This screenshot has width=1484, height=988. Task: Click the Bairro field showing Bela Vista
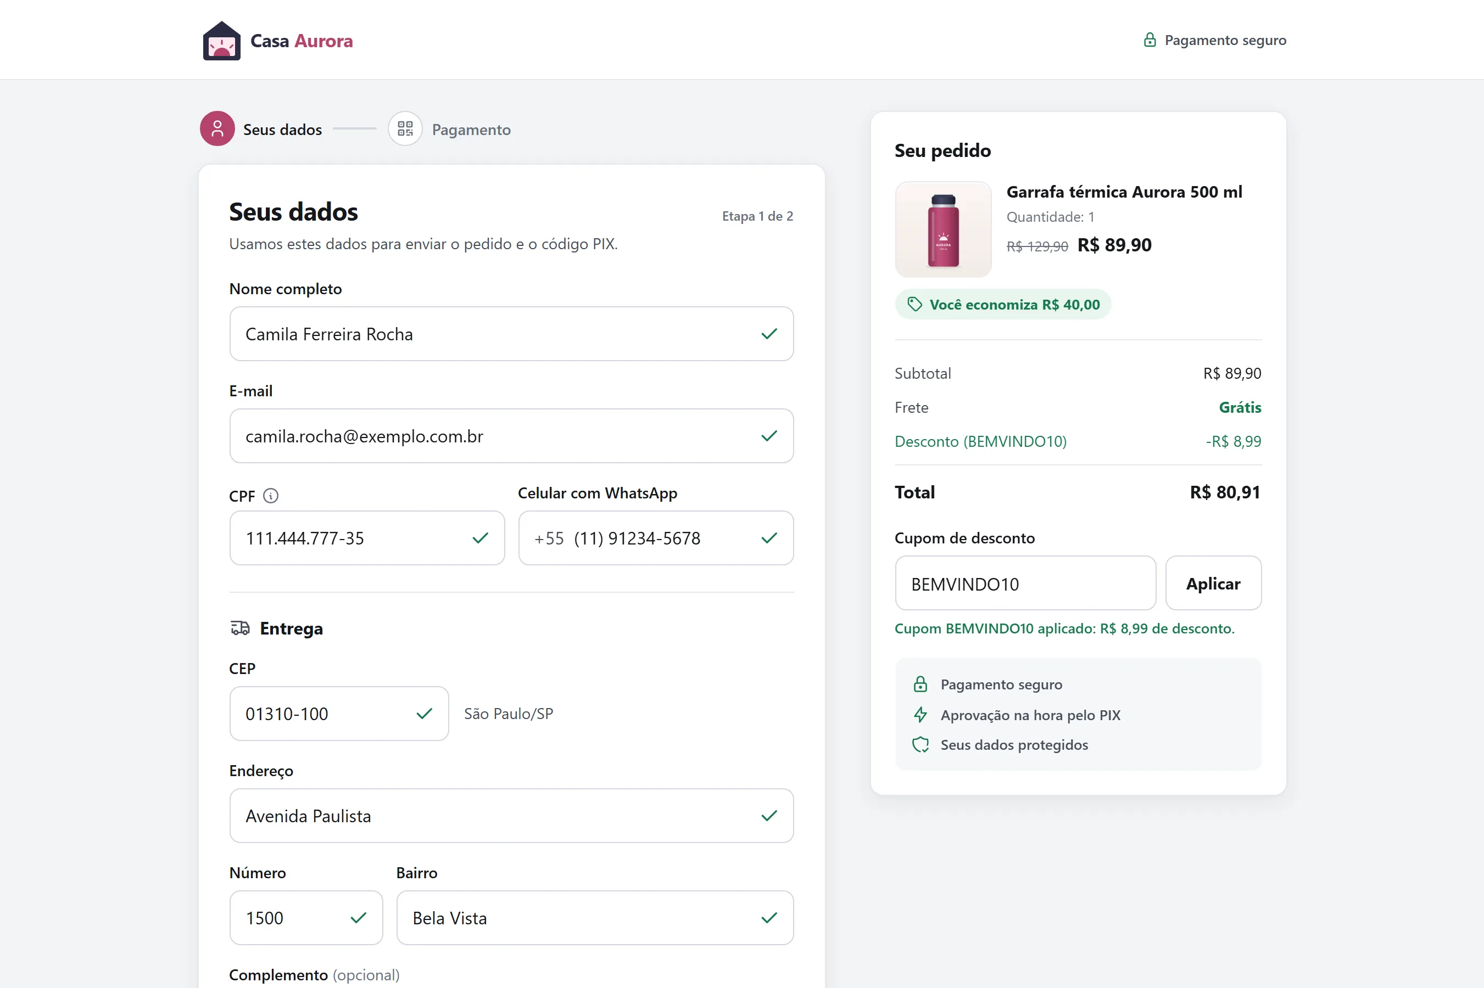pyautogui.click(x=594, y=918)
